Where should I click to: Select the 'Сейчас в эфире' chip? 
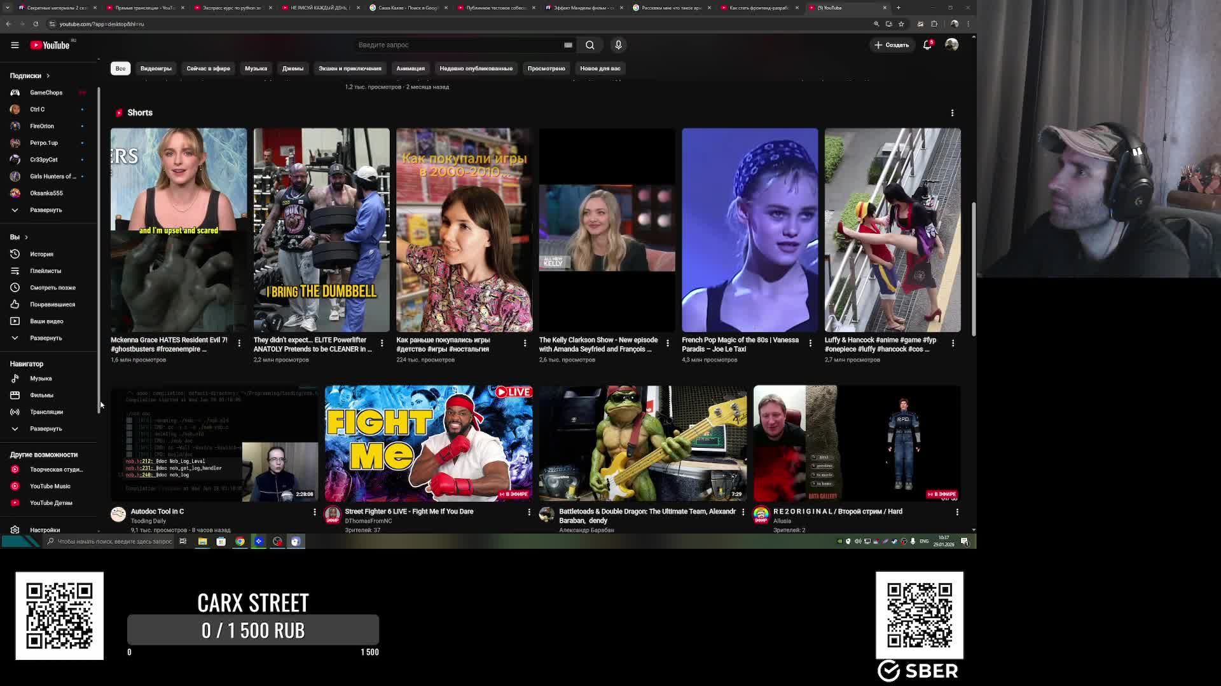(x=208, y=69)
